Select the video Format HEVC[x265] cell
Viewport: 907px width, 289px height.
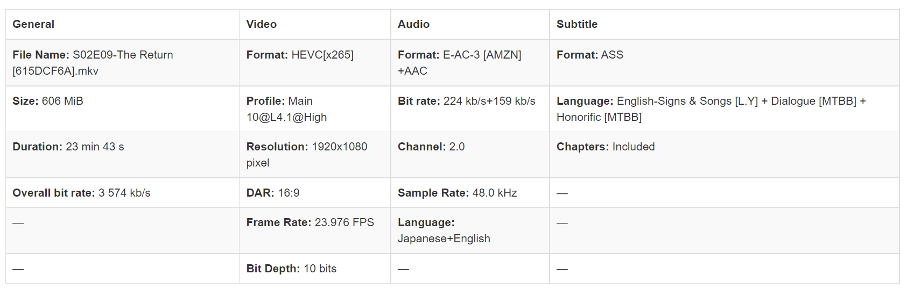[300, 55]
